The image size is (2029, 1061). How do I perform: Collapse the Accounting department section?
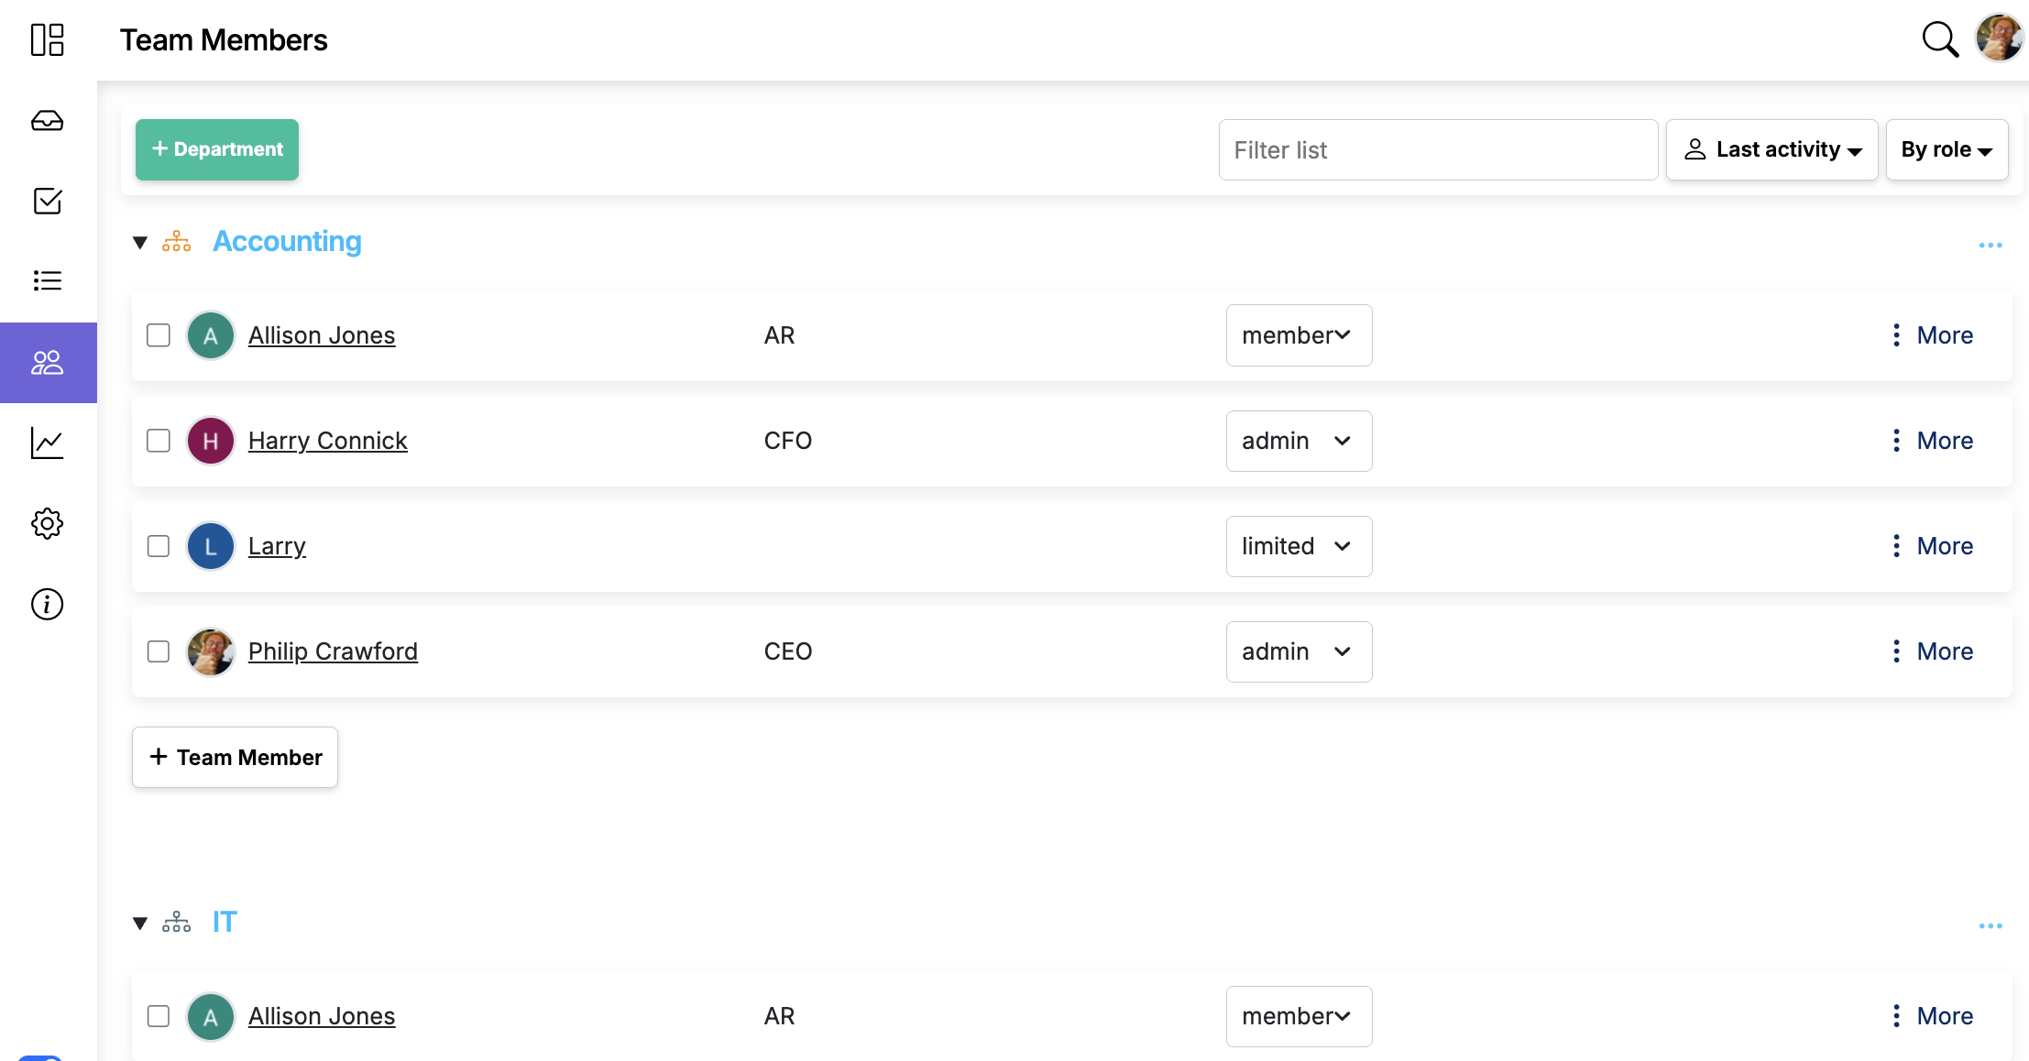[140, 243]
